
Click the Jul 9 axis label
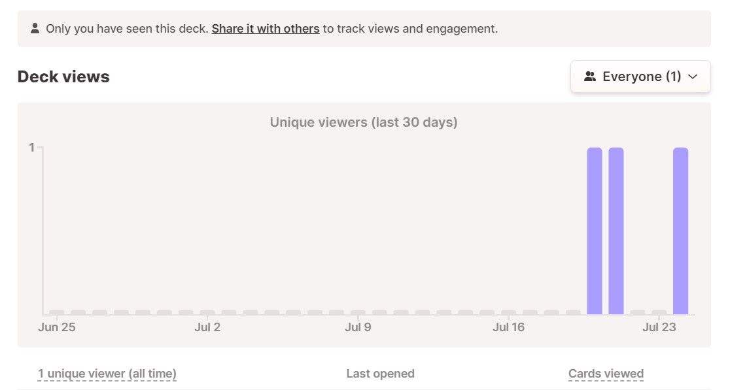pyautogui.click(x=358, y=327)
